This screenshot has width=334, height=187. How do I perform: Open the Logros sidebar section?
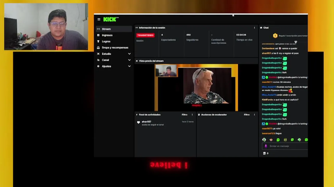click(114, 42)
